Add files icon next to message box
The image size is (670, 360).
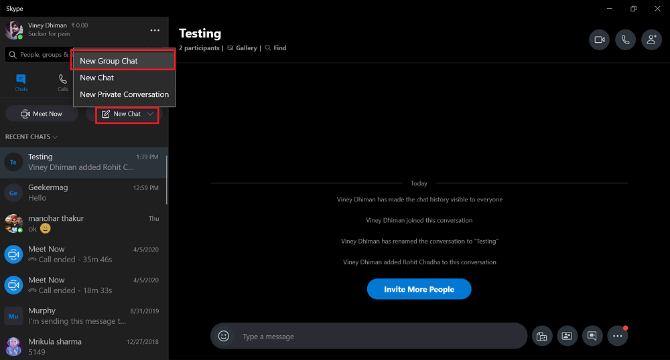(542, 336)
